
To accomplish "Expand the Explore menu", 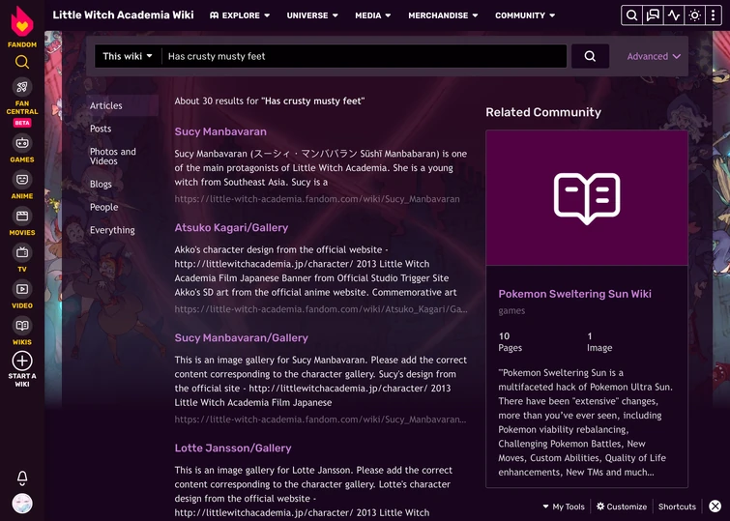I will click(x=240, y=15).
